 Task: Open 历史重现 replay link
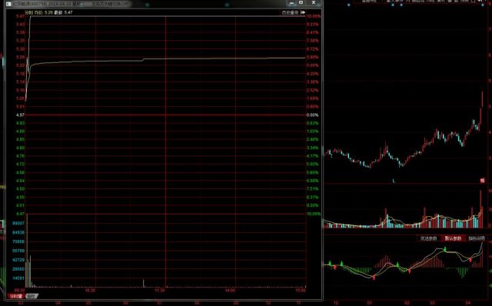pos(290,12)
